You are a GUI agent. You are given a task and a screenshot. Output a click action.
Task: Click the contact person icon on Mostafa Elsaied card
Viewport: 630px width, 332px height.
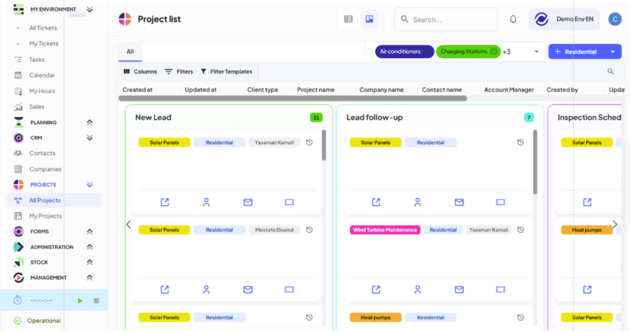[x=206, y=289]
